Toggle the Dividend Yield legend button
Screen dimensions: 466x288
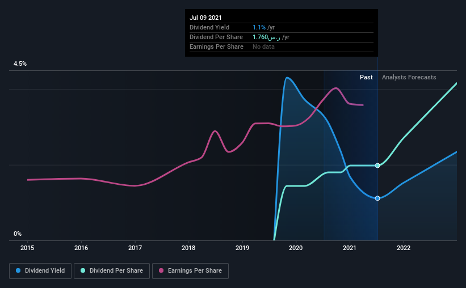40,271
